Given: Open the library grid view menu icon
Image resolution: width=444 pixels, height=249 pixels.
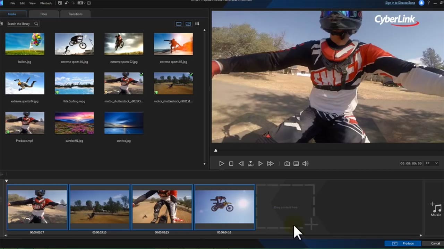Looking at the screenshot, I should (197, 24).
